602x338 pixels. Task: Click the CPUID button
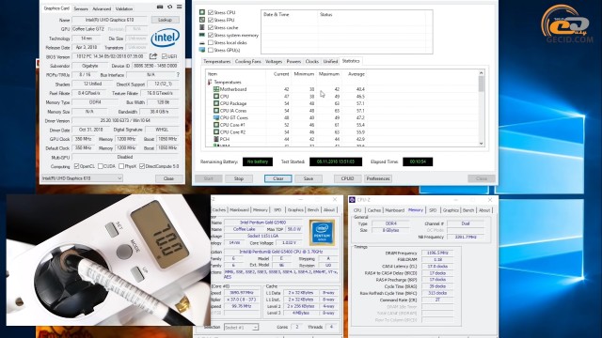coord(347,178)
